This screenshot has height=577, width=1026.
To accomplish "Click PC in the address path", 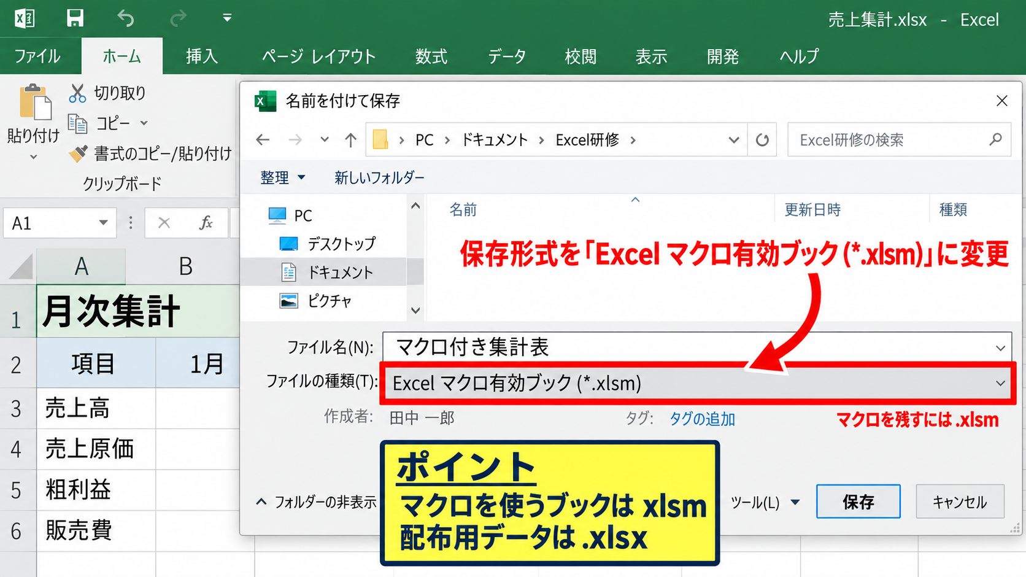I will tap(424, 140).
